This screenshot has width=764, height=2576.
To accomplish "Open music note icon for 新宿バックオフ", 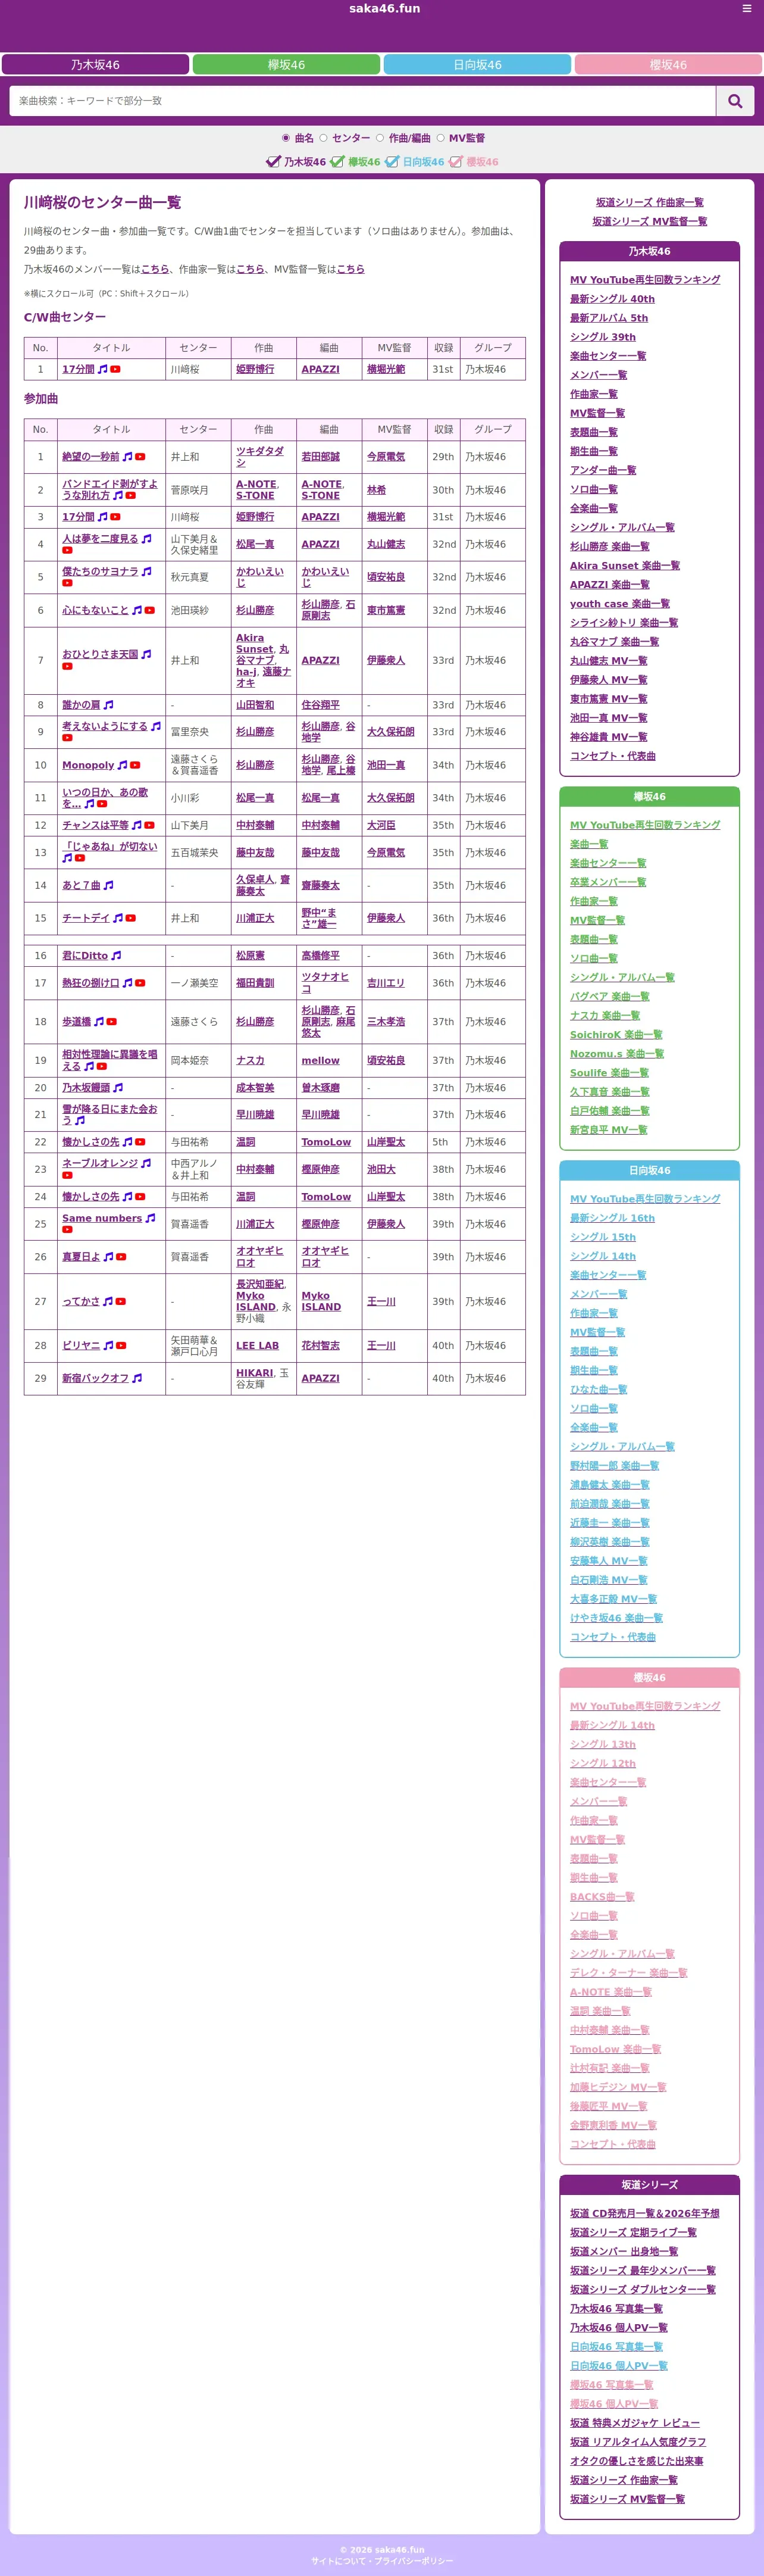I will click(x=137, y=1378).
